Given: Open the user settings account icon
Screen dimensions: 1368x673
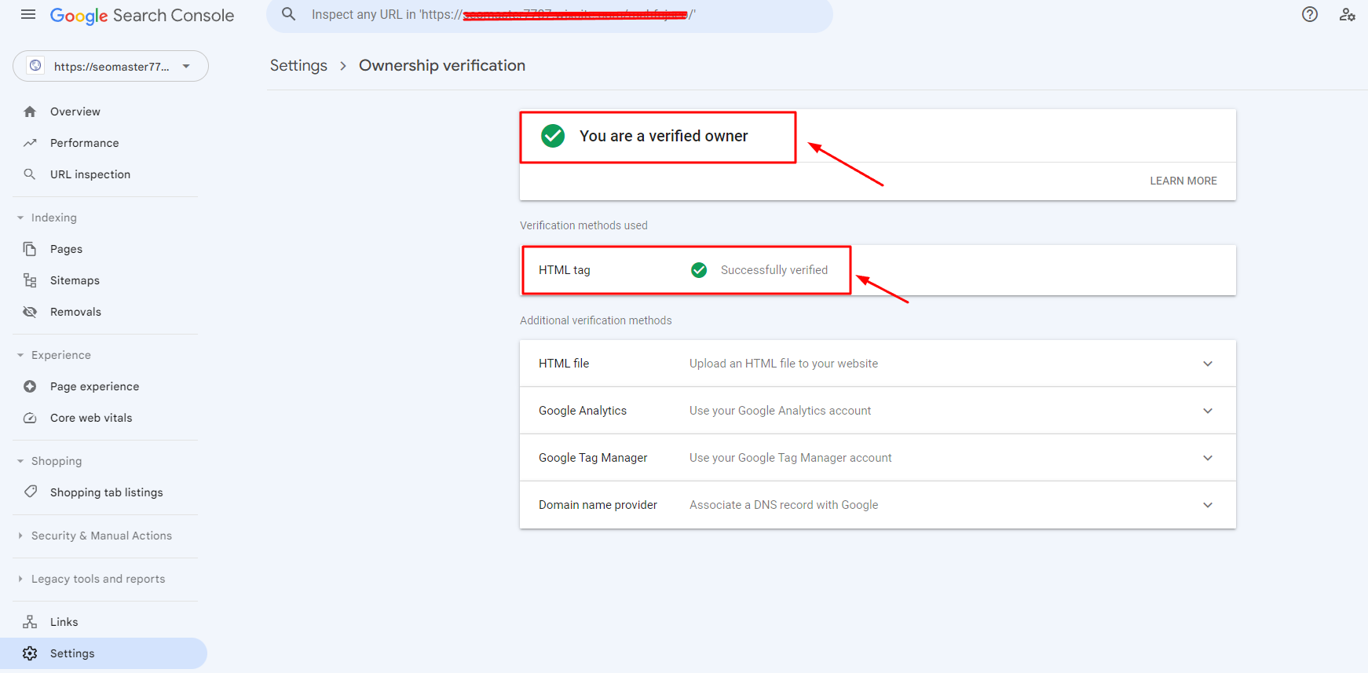Looking at the screenshot, I should click(1347, 15).
